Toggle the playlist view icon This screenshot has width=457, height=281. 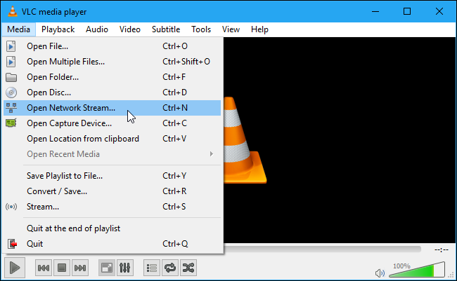pos(152,268)
